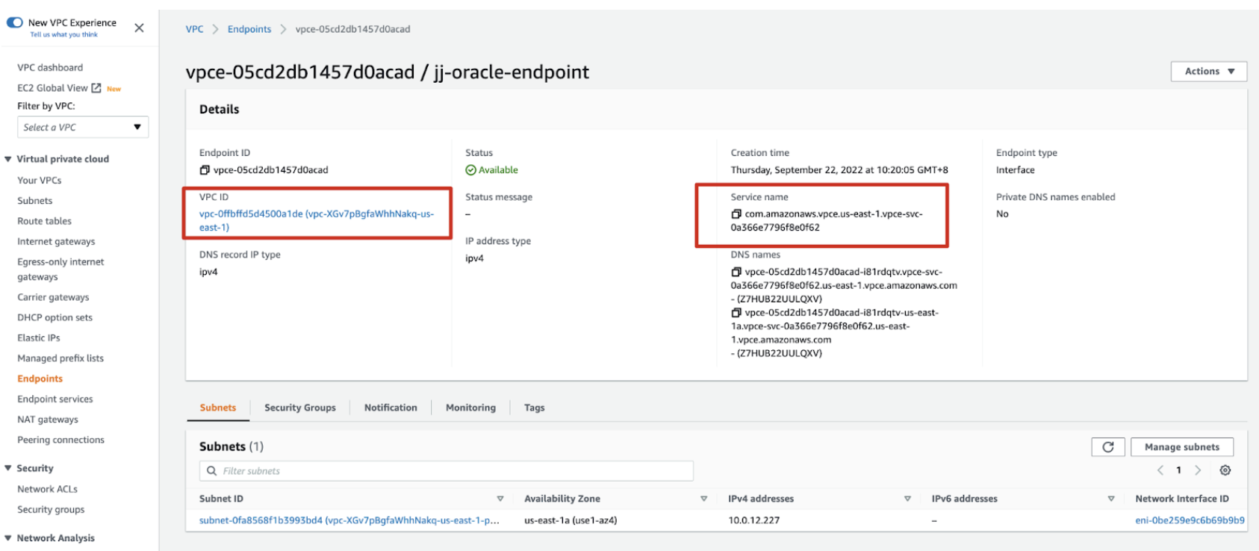Switch to the Monitoring tab
Image resolution: width=1259 pixels, height=551 pixels.
coord(470,408)
